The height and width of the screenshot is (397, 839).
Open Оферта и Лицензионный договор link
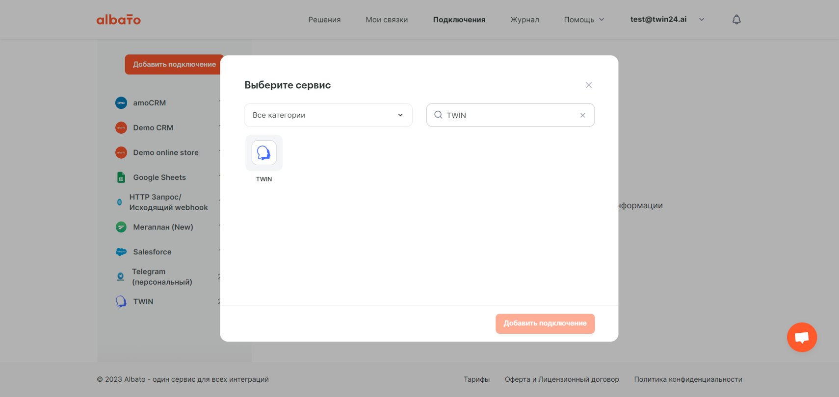point(562,379)
